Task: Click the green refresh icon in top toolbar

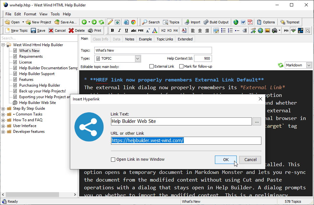Action: click(x=101, y=22)
